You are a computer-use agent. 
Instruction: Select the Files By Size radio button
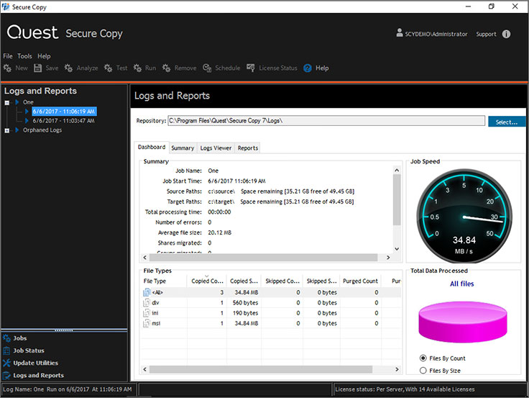pyautogui.click(x=423, y=371)
